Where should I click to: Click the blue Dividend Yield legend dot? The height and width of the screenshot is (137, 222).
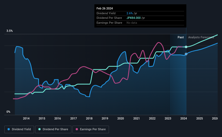[9, 129]
